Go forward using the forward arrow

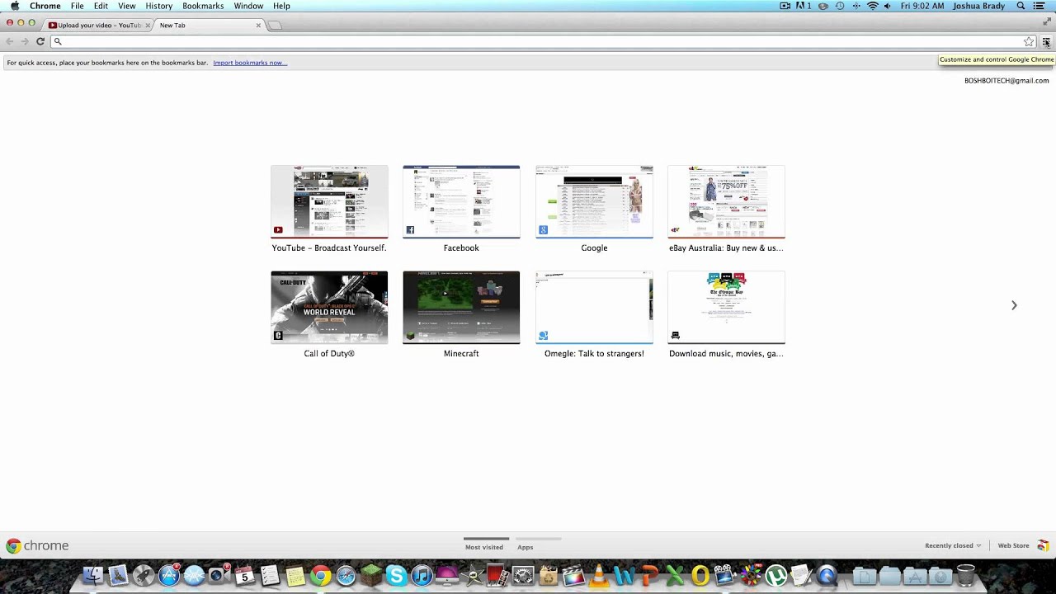click(x=24, y=41)
